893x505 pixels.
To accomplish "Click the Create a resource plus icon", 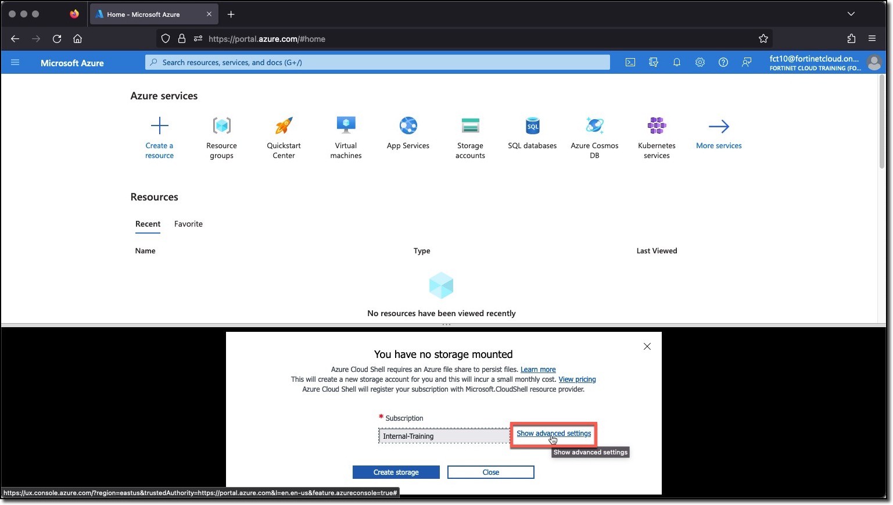I will (x=159, y=126).
